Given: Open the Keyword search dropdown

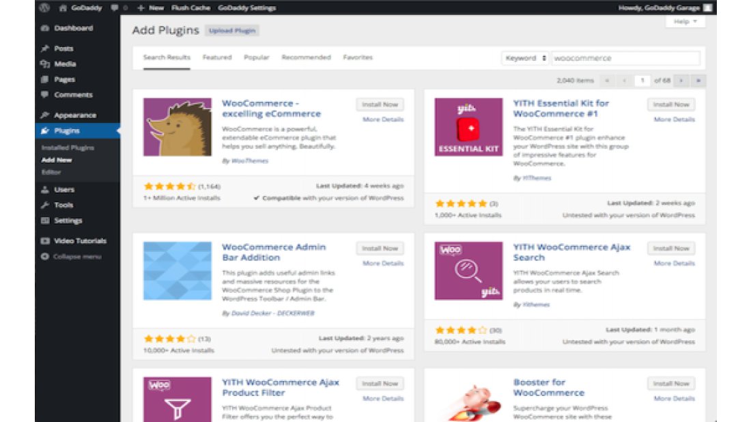Looking at the screenshot, I should pos(527,59).
